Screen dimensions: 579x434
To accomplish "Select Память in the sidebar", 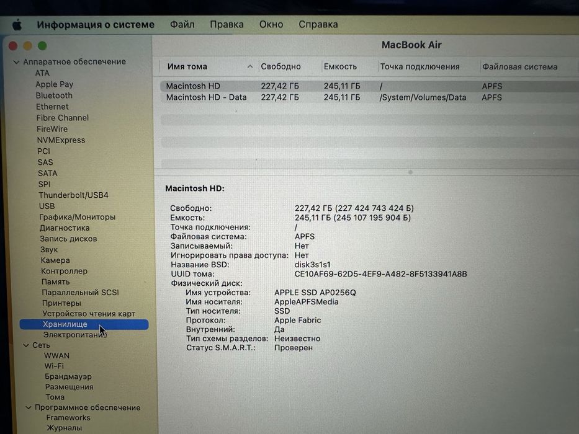I will tap(56, 282).
